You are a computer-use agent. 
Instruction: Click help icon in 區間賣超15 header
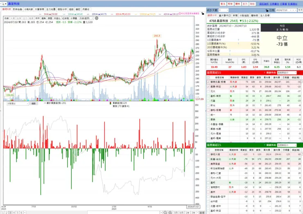[265, 145]
